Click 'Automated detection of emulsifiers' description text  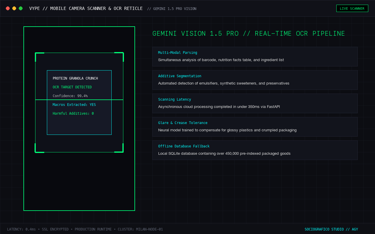pyautogui.click(x=224, y=83)
